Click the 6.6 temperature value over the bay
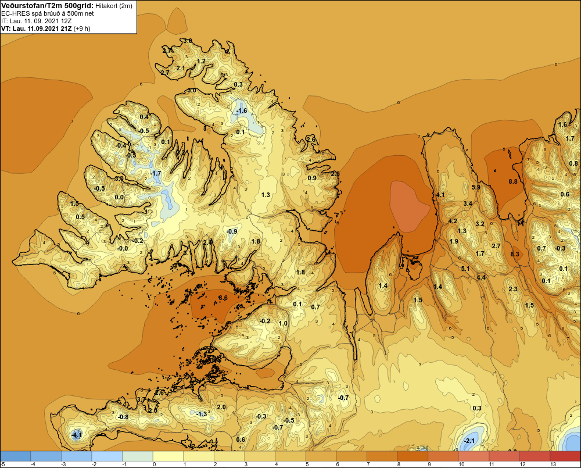This screenshot has width=581, height=468. (x=223, y=298)
